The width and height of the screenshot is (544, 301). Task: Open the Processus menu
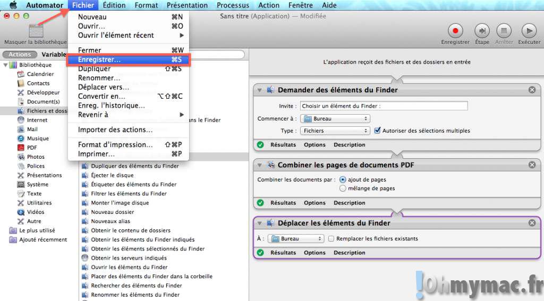point(233,5)
